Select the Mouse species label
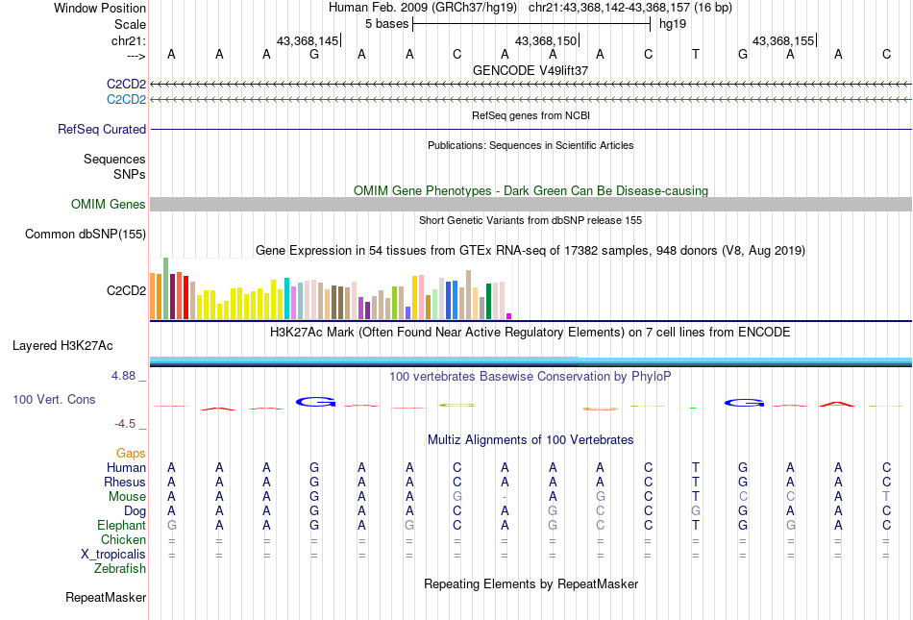The height and width of the screenshot is (620, 913). coord(127,497)
